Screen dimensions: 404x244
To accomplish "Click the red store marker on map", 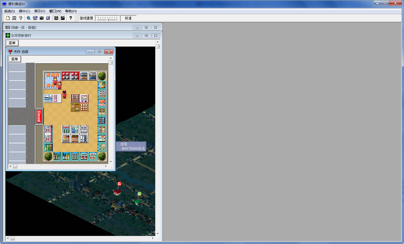I will pos(119,184).
